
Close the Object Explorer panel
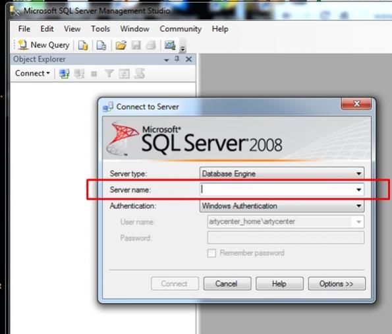188,59
